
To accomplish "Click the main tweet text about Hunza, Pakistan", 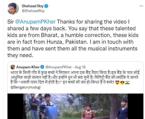I will pos(73,39).
